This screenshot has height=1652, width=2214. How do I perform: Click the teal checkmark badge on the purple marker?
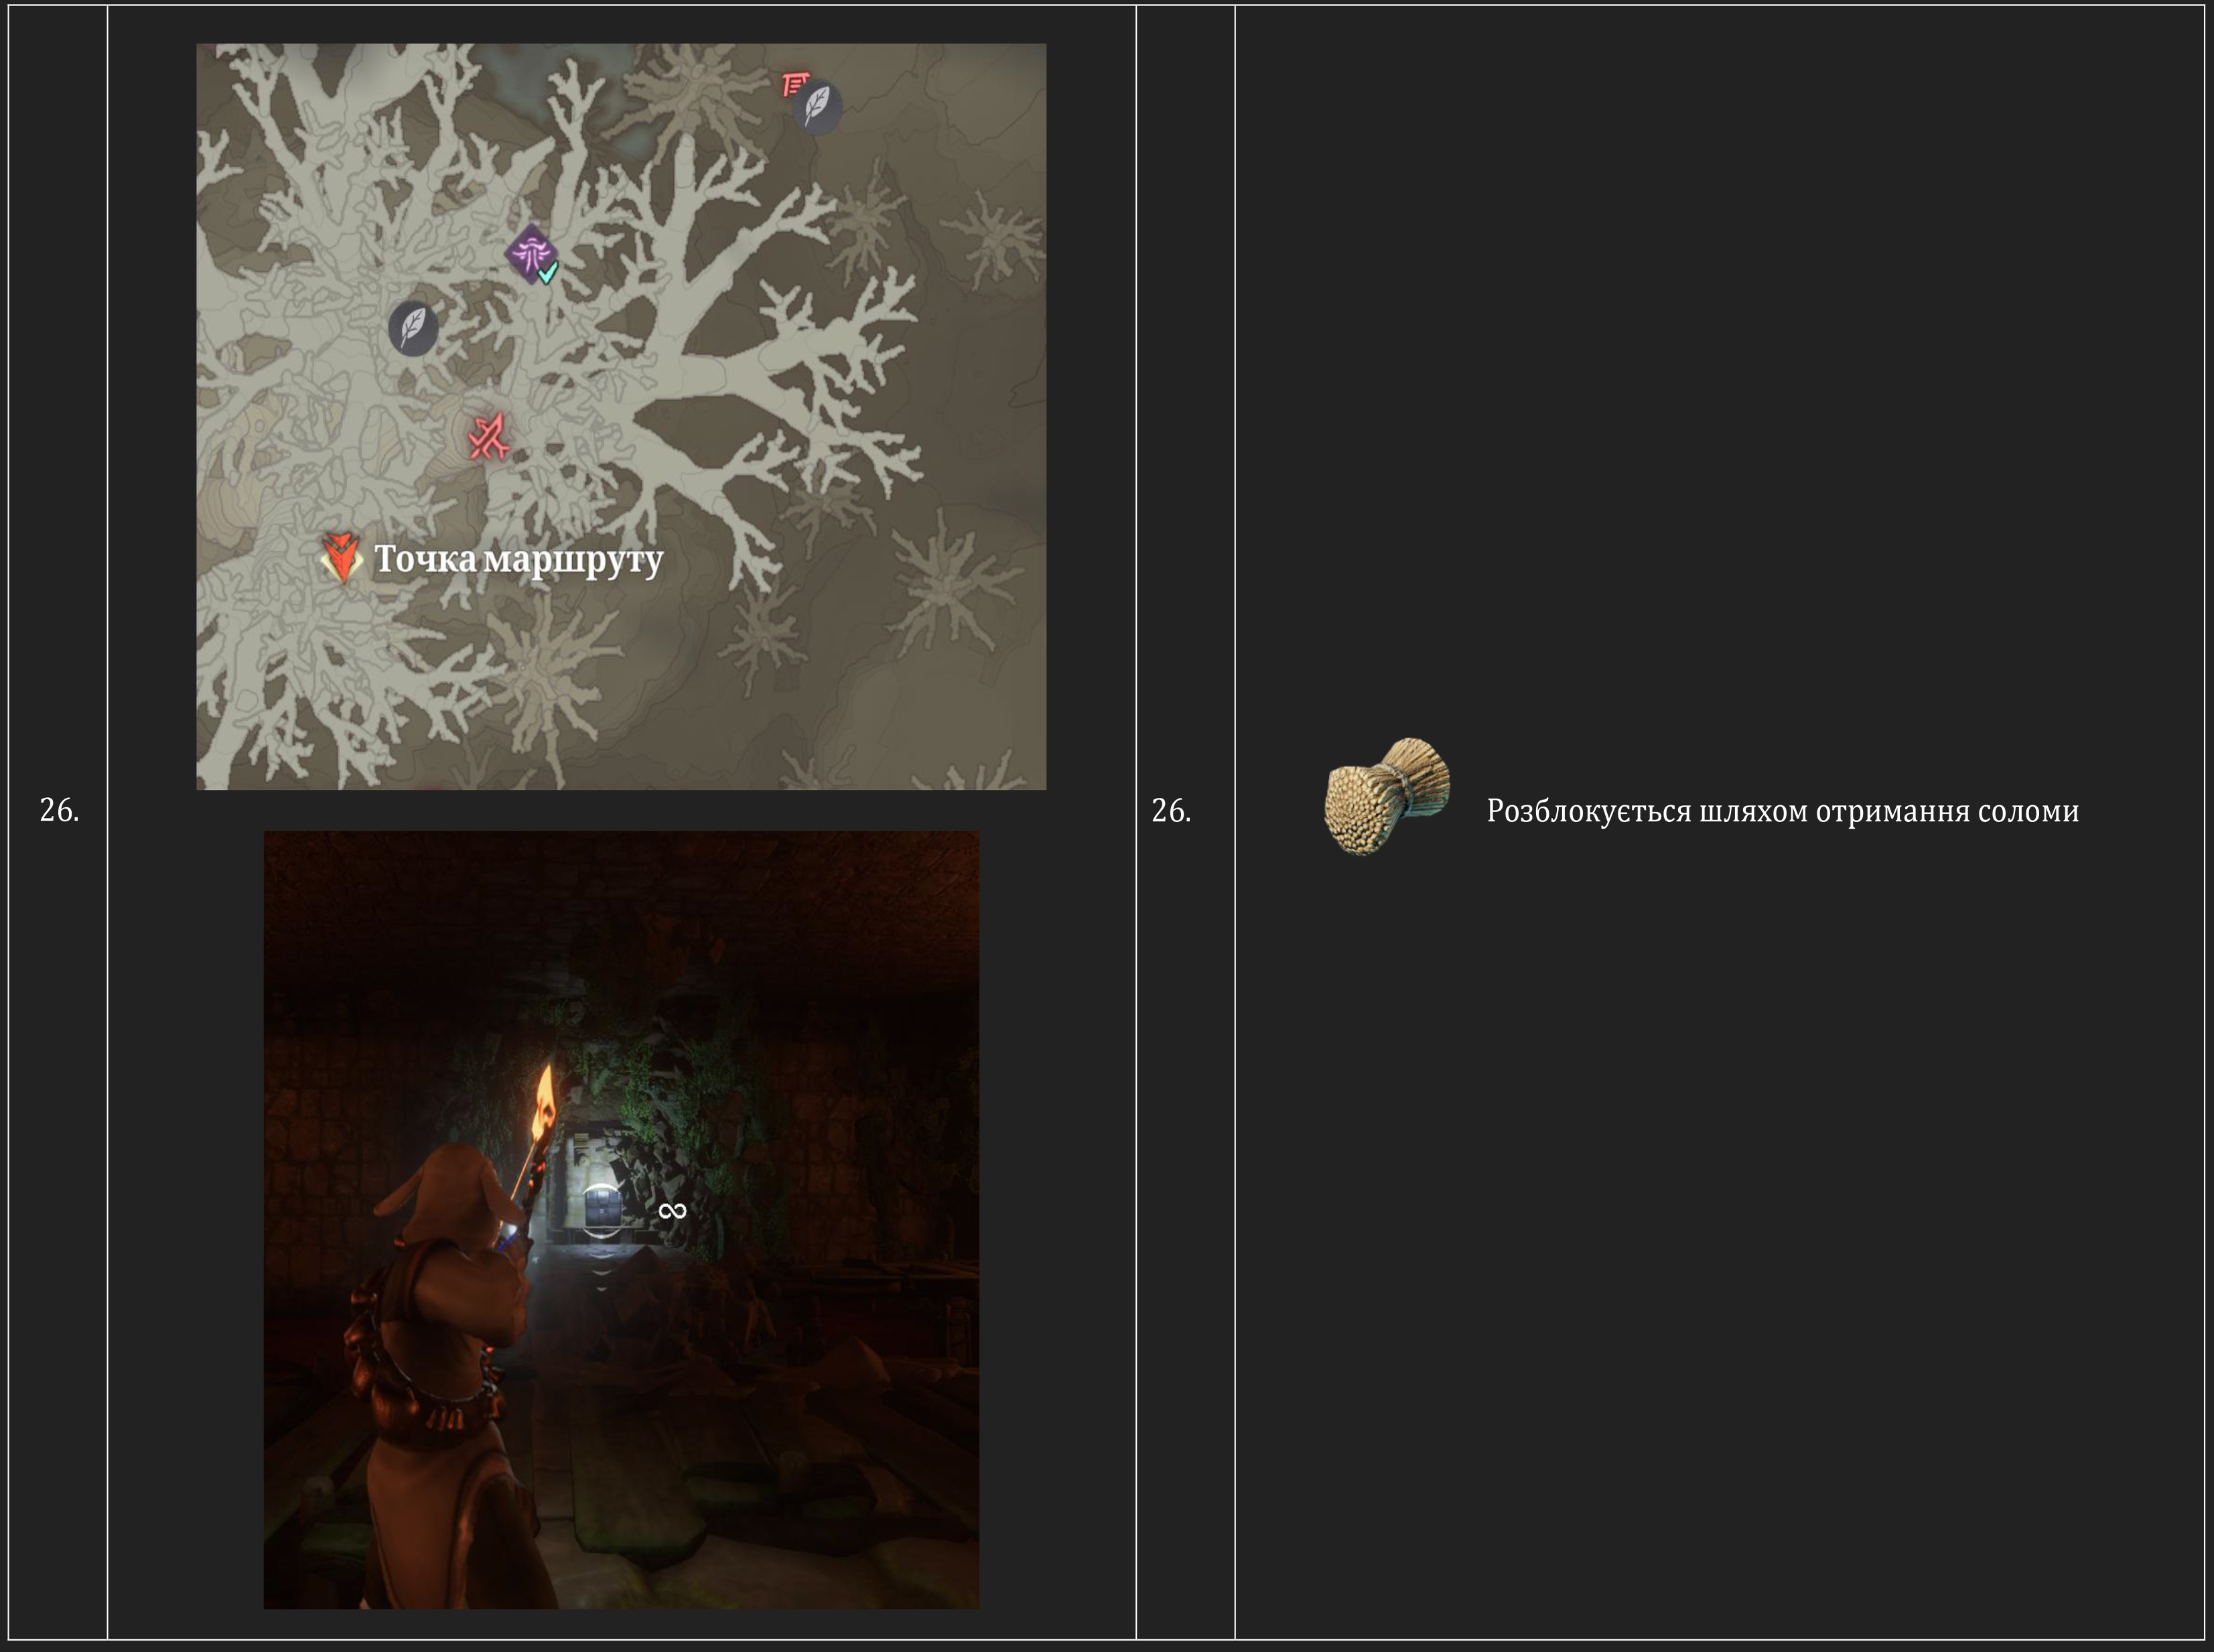point(547,272)
